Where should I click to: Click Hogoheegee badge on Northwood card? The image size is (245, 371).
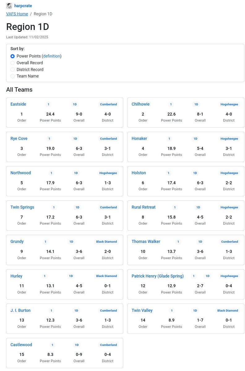[108, 173]
